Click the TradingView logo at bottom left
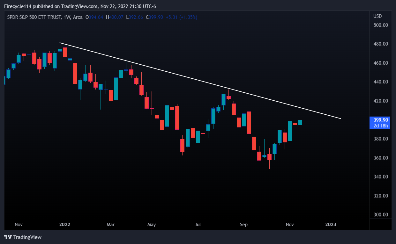This screenshot has height=244, width=396. [23, 237]
